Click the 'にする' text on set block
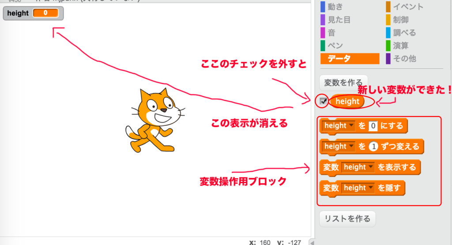The width and height of the screenshot is (452, 245). click(392, 126)
